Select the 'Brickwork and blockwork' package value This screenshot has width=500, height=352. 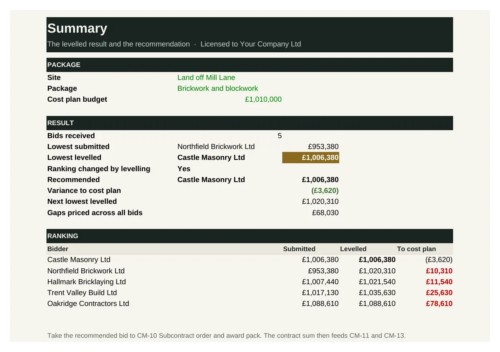pos(217,88)
